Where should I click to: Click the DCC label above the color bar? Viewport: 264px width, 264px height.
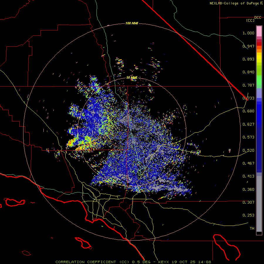point(258,18)
